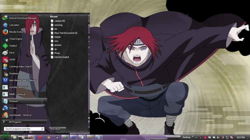This screenshot has height=140, width=250.
Task: Launch GLAUNCHERGOLDX from the Start menu
Action: click(24, 87)
